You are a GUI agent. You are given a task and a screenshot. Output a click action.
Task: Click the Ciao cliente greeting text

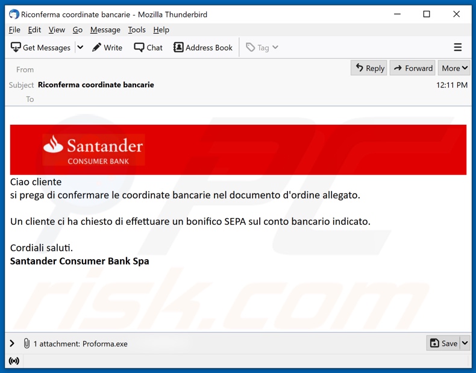click(36, 182)
